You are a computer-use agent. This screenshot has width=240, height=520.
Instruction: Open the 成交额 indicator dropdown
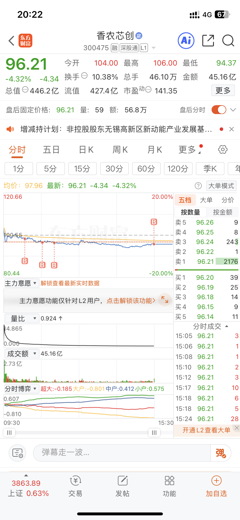(x=22, y=354)
